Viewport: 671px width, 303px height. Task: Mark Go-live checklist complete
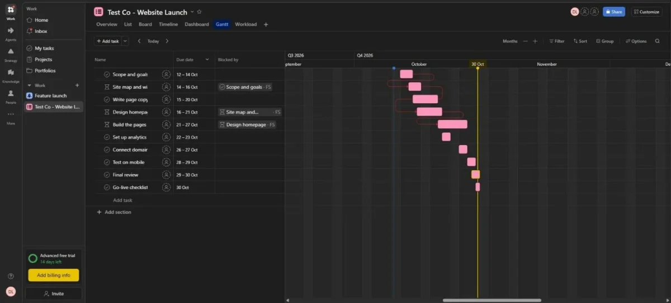click(107, 187)
